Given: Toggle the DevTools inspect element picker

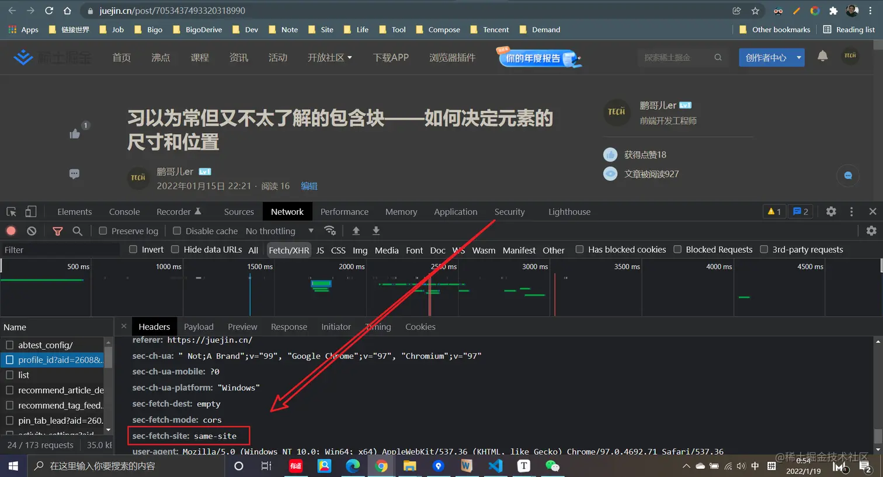Looking at the screenshot, I should tap(11, 211).
